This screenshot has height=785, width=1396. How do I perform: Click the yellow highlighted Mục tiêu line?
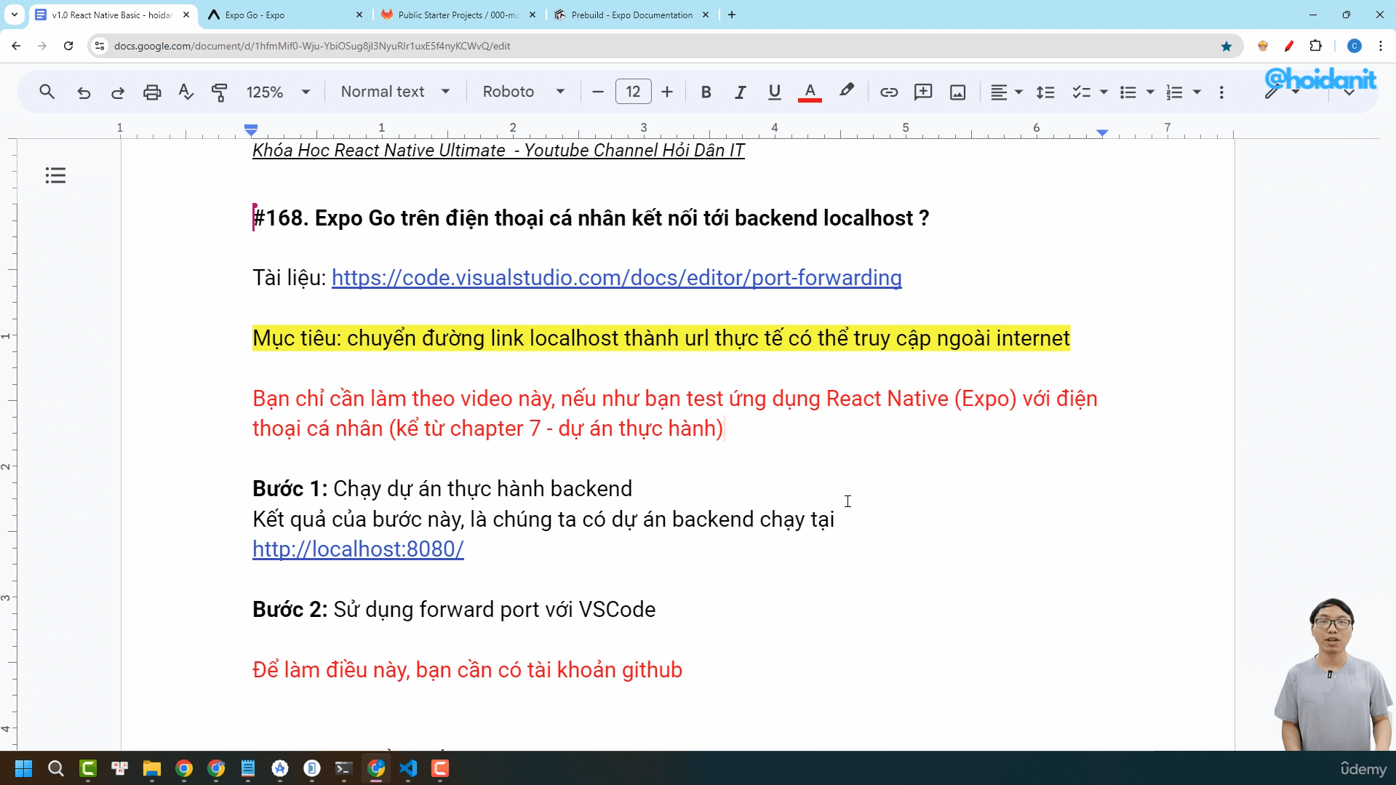point(661,338)
